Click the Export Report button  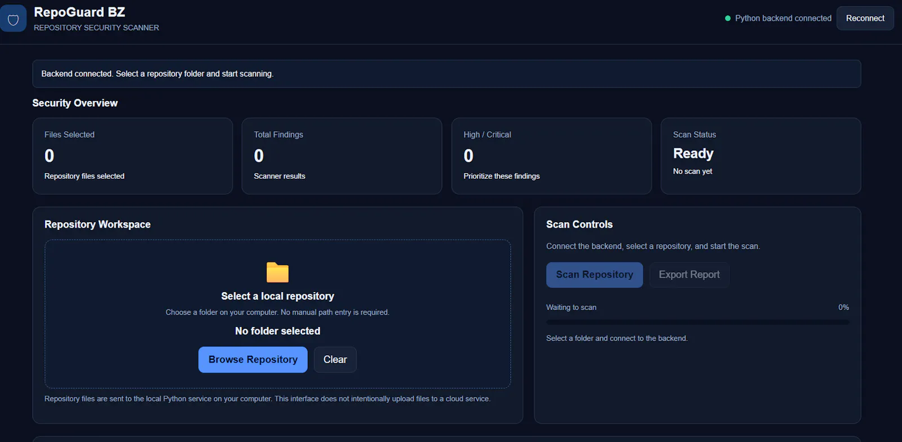click(689, 275)
